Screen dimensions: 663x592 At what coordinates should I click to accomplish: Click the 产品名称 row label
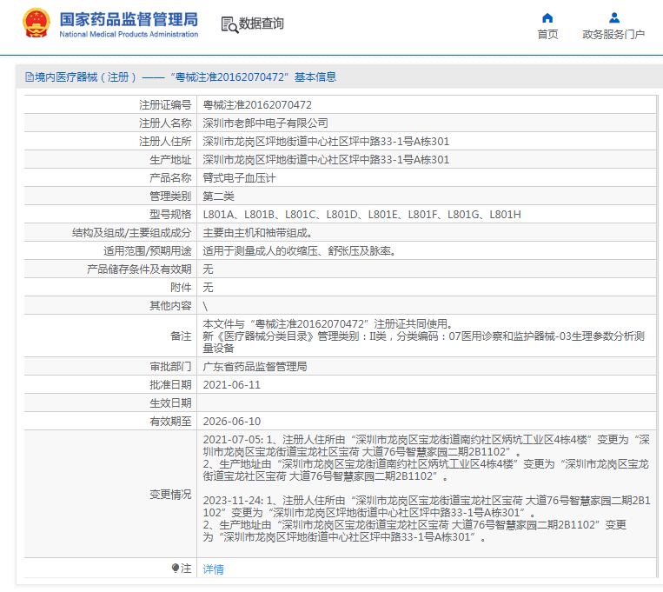click(170, 177)
